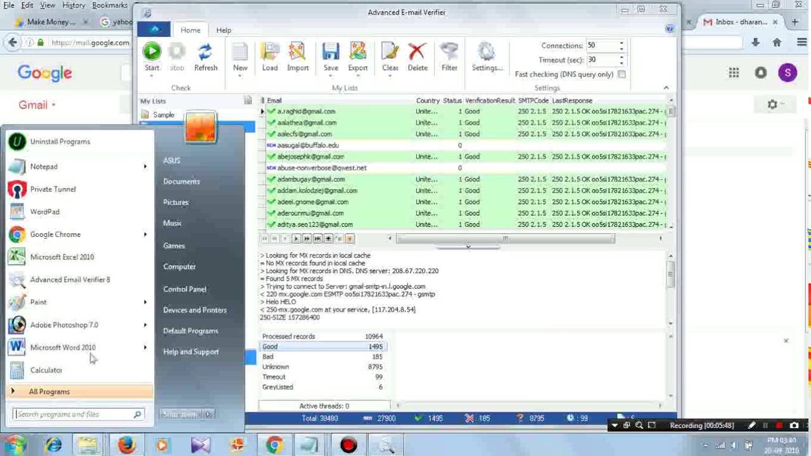Open the New button dropdown arrow
Screen dimensions: 811x456
click(240, 76)
